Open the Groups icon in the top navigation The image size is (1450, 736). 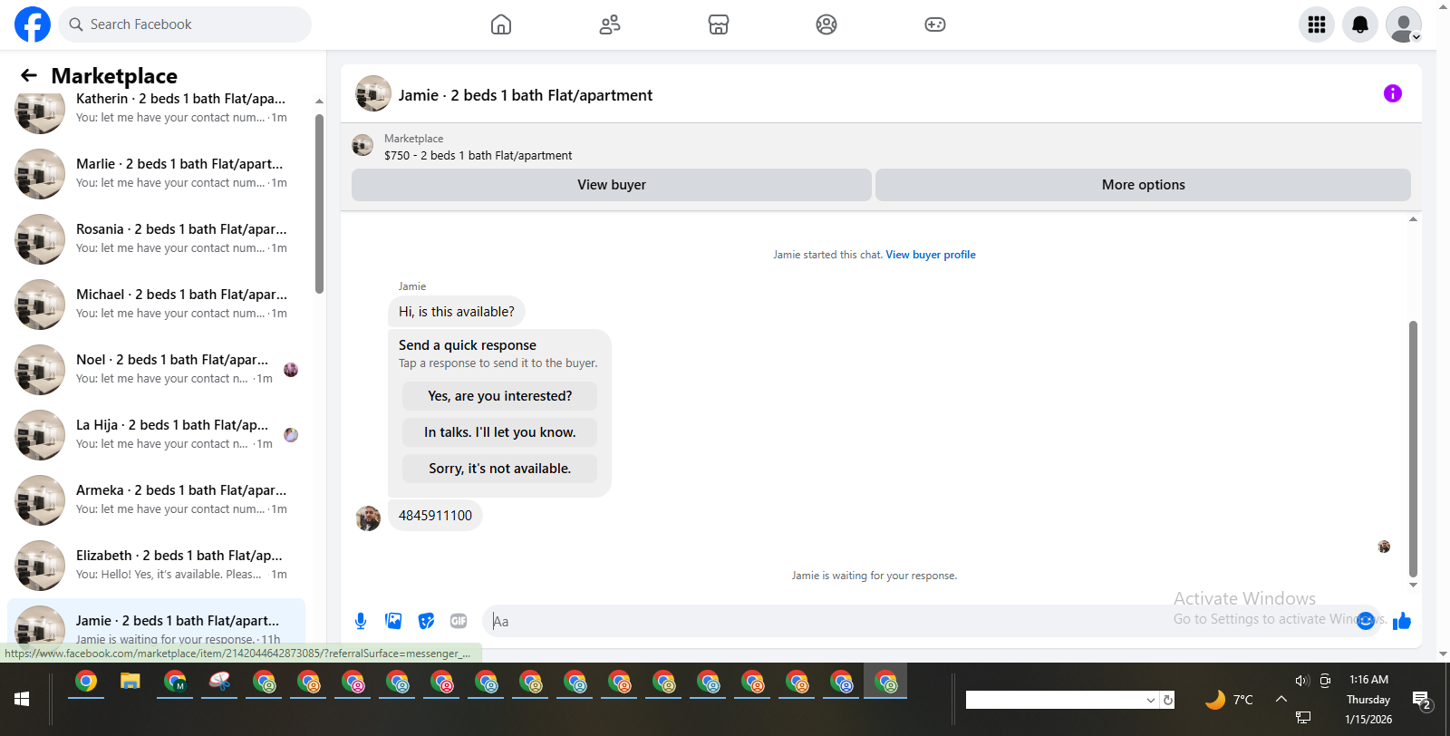(x=826, y=24)
